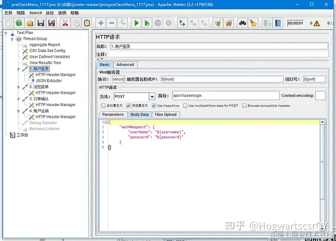This screenshot has width=336, height=241.
Task: Click the Remote Start All icon
Action: pos(182,23)
